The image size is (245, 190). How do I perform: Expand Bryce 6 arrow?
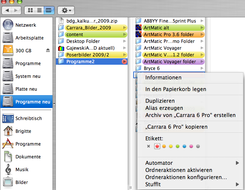202,68
